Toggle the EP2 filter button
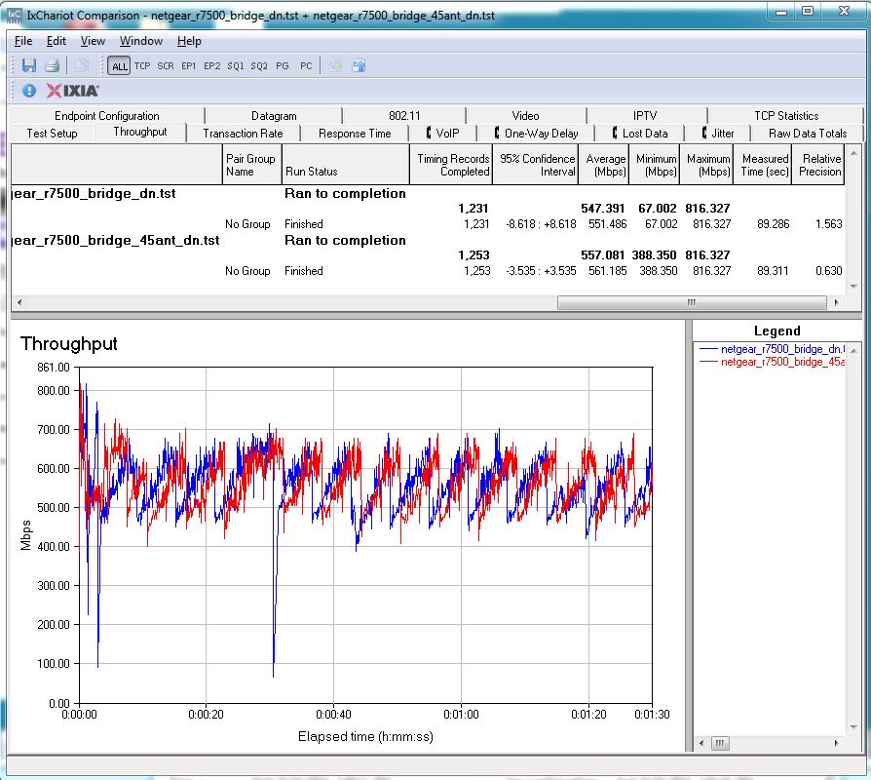The height and width of the screenshot is (780, 871). click(211, 65)
